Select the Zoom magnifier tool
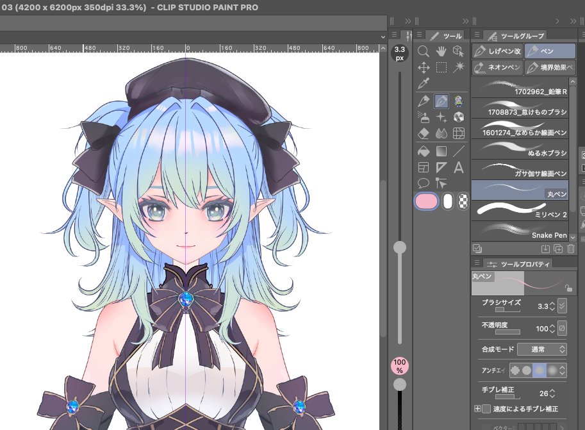Image resolution: width=585 pixels, height=430 pixels. coord(423,51)
